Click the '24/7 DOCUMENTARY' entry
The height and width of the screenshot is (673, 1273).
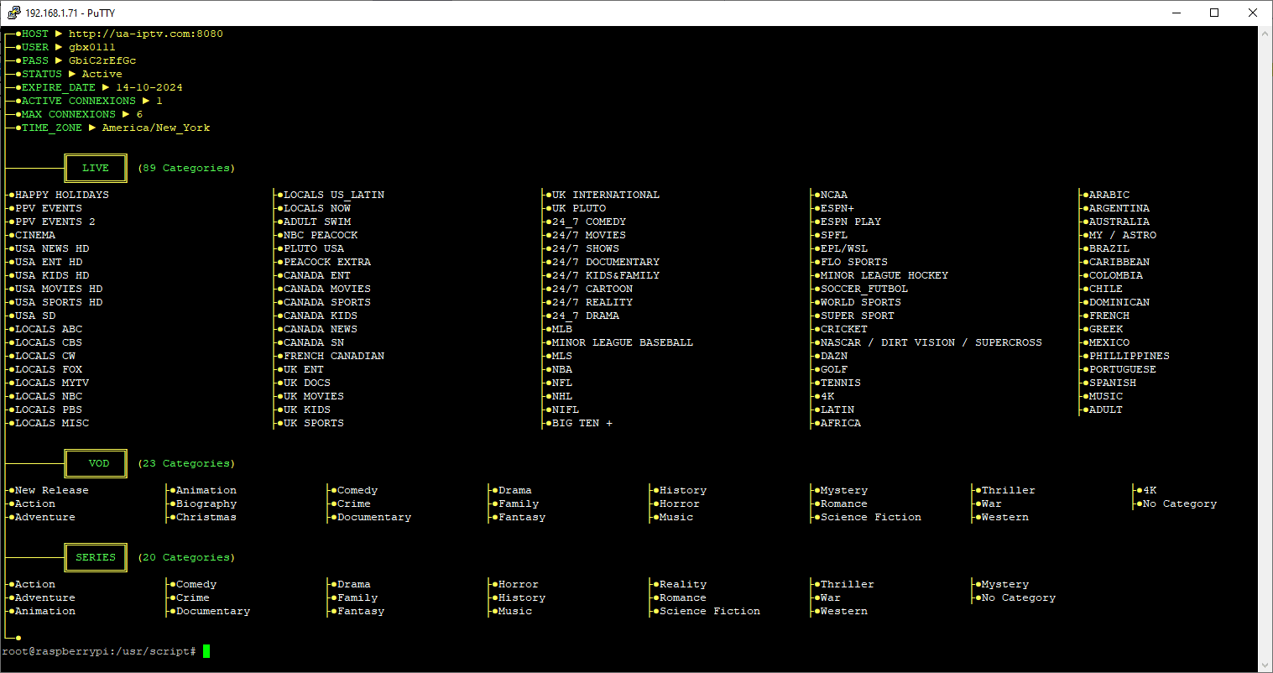606,262
